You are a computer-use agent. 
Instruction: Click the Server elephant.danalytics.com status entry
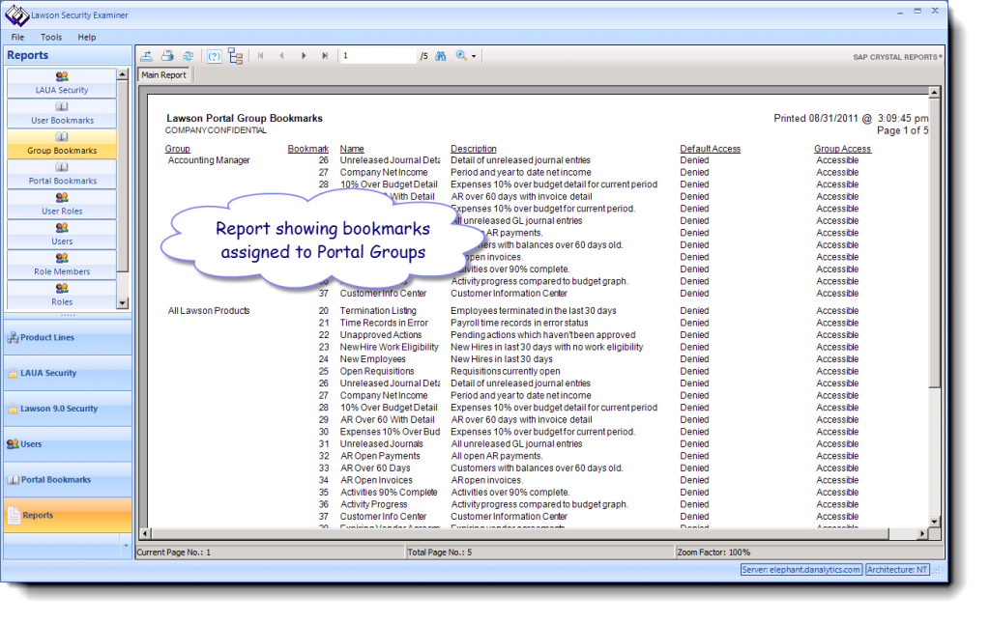click(x=801, y=570)
